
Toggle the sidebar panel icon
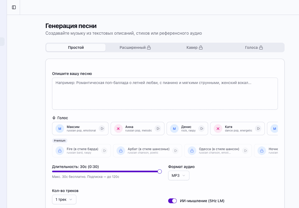tap(14, 7)
